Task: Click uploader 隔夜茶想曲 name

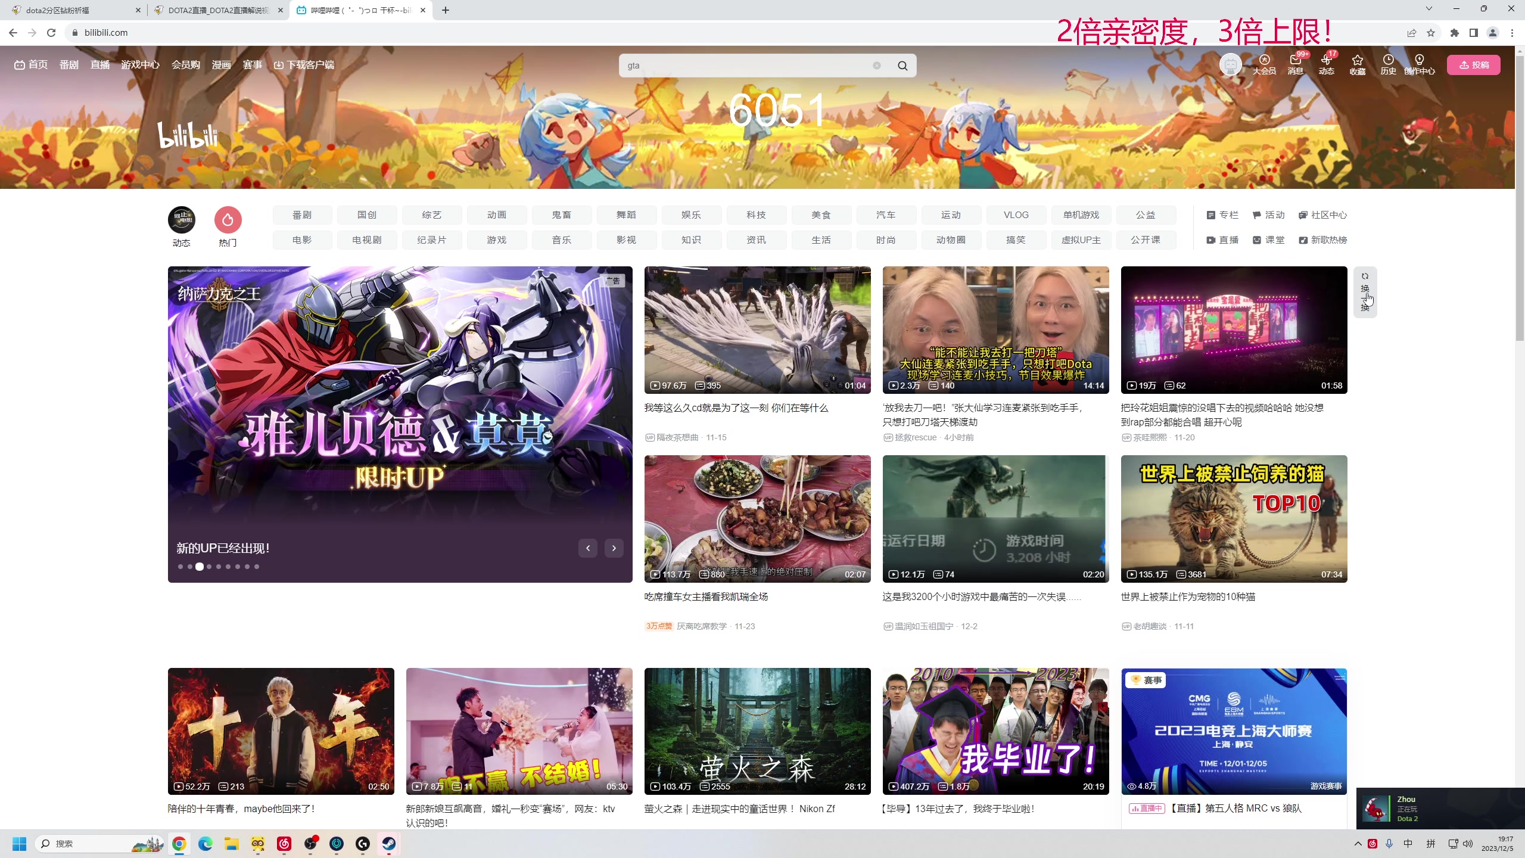Action: click(677, 437)
